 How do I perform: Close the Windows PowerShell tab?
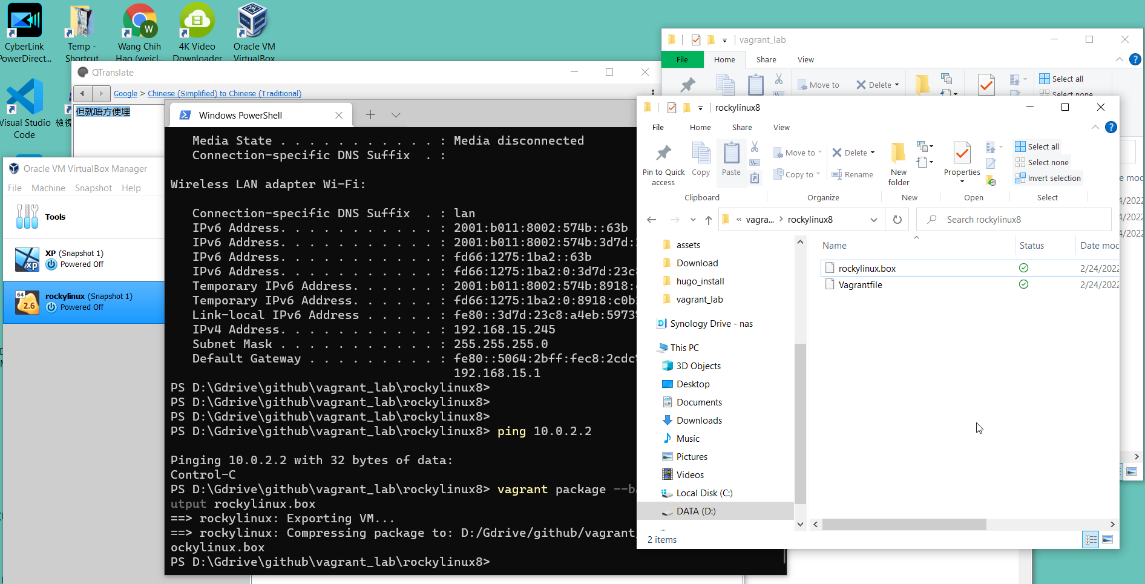click(x=339, y=115)
